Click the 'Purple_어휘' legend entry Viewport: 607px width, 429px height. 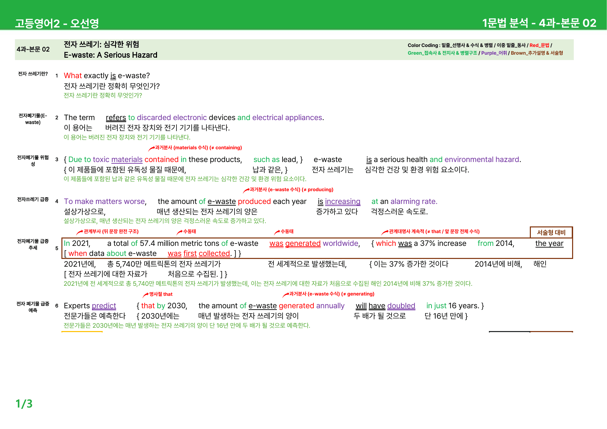click(494, 53)
